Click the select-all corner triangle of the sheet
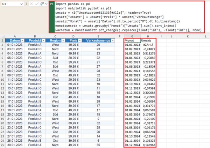210x148 pixels. (3, 36)
